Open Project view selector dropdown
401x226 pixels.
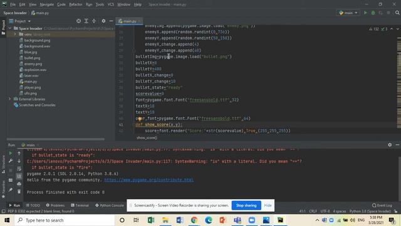click(x=20, y=21)
